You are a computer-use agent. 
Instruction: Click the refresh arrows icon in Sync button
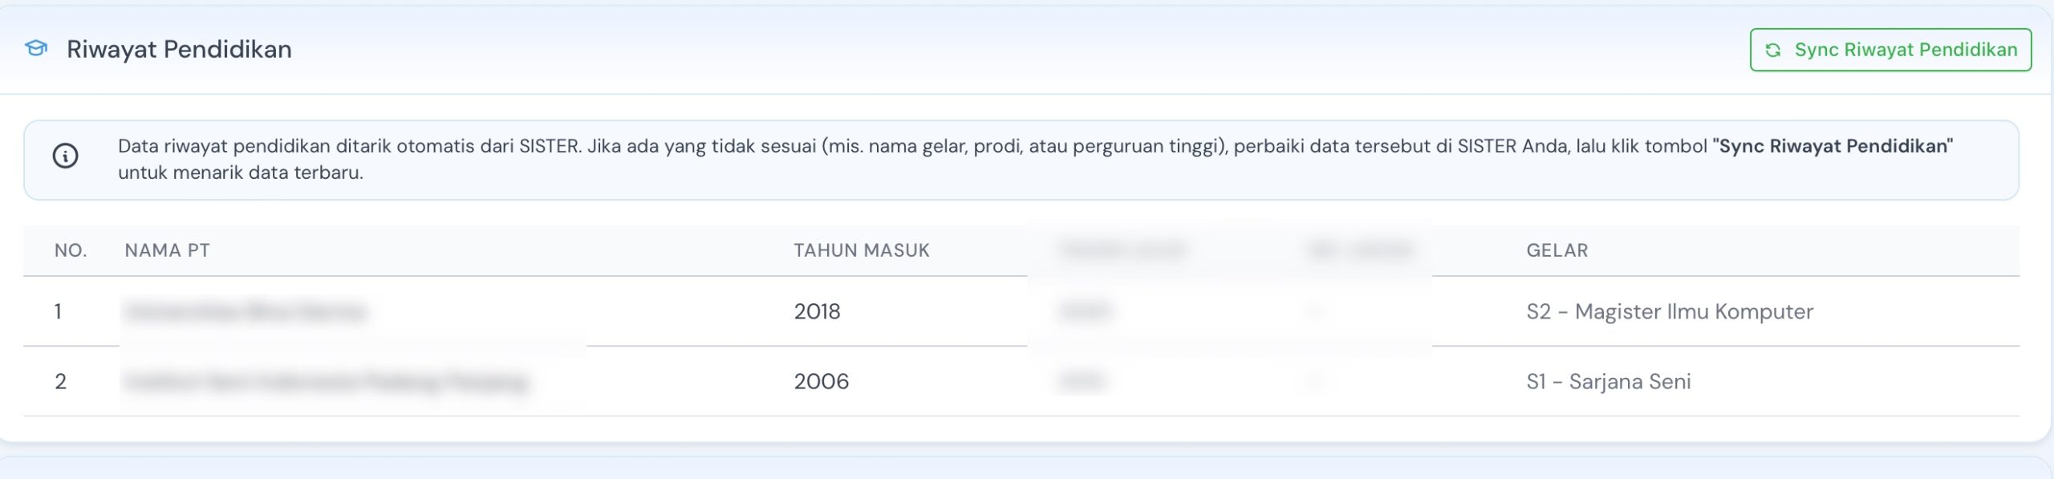[x=1773, y=51]
